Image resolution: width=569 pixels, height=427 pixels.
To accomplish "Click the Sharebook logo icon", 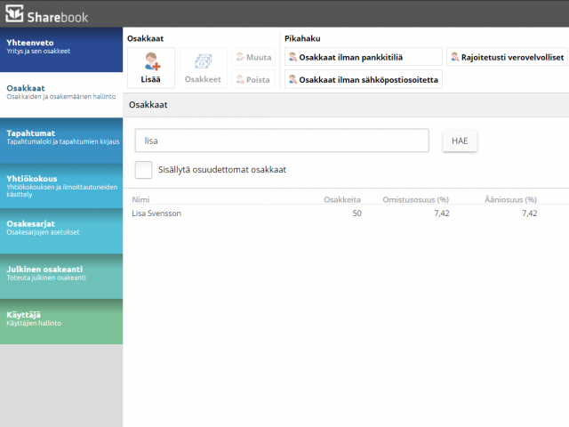I will [x=14, y=13].
